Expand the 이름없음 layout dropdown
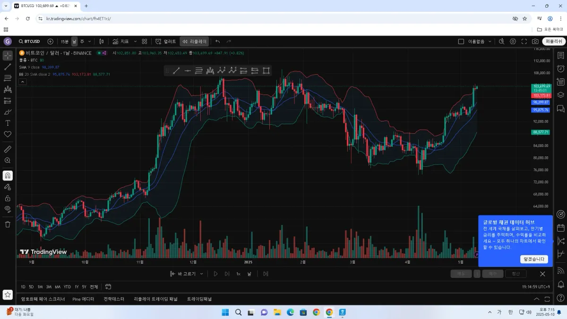The width and height of the screenshot is (567, 319). click(x=490, y=42)
